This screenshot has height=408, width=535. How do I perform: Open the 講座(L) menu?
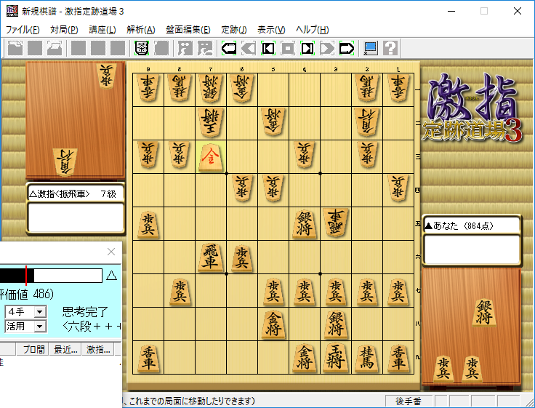[x=102, y=30]
